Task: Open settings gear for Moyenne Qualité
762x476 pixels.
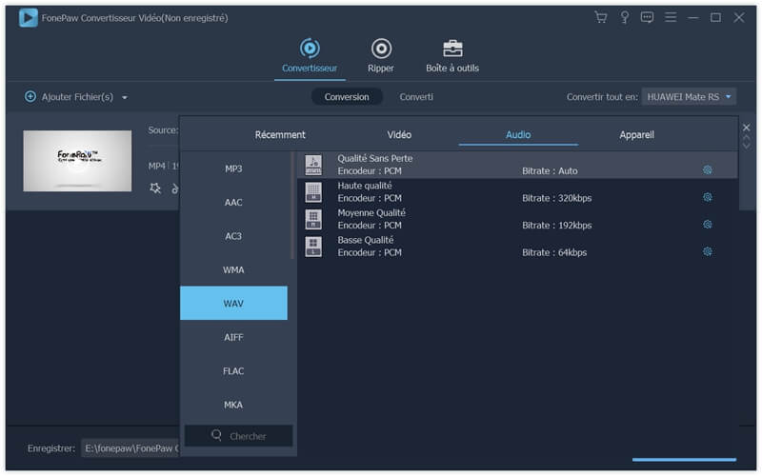Action: (708, 224)
